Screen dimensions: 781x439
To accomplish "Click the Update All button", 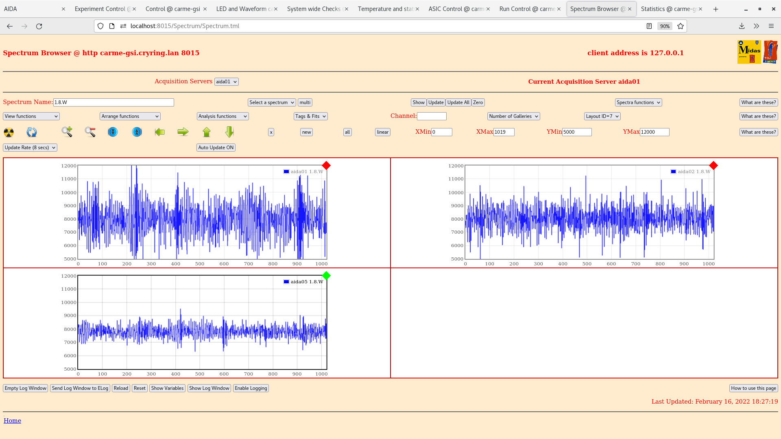I will pos(458,102).
